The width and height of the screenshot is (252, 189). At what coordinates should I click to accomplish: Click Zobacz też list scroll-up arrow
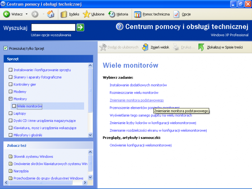pyautogui.click(x=90, y=152)
